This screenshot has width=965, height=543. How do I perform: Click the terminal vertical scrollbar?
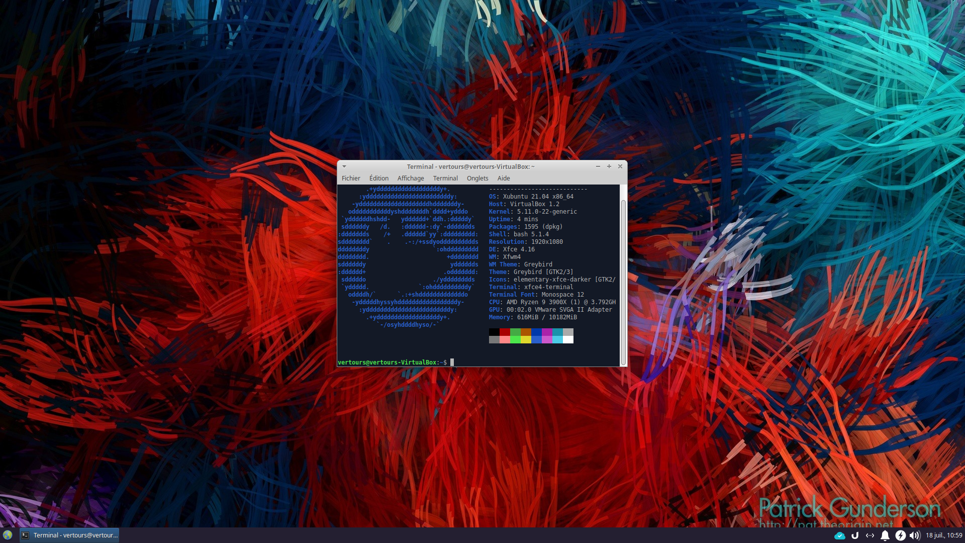623,282
